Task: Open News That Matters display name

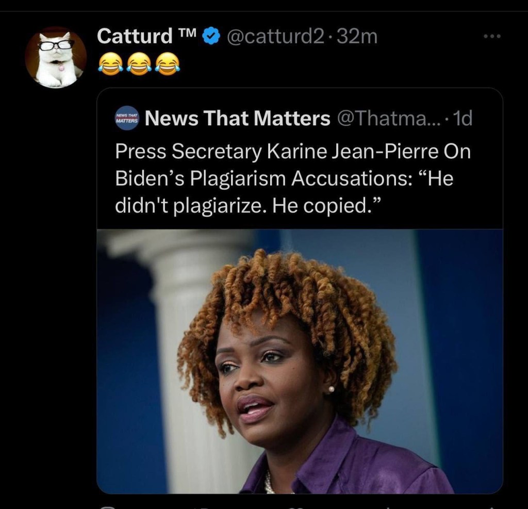Action: tap(237, 118)
